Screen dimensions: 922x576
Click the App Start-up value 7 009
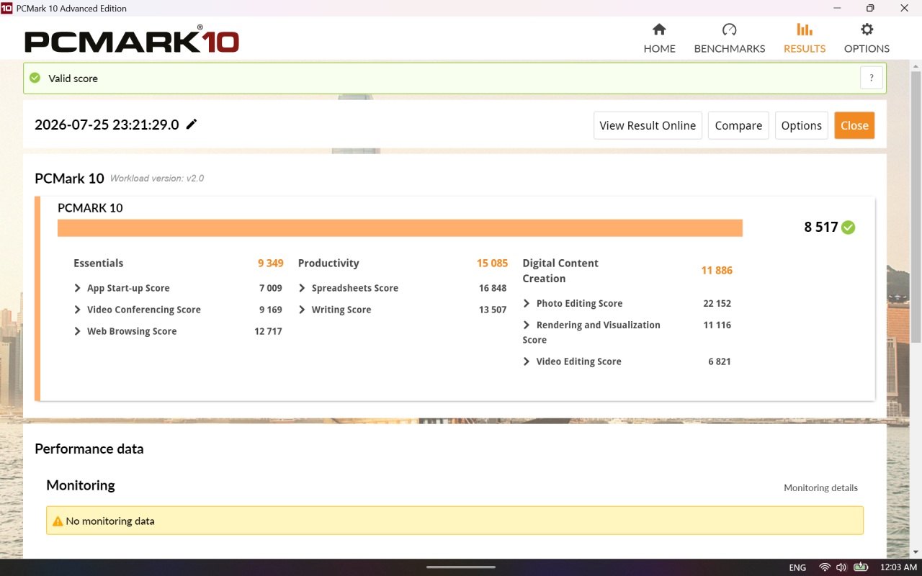(x=271, y=288)
